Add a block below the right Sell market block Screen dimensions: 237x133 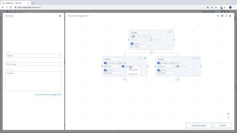click(178, 79)
